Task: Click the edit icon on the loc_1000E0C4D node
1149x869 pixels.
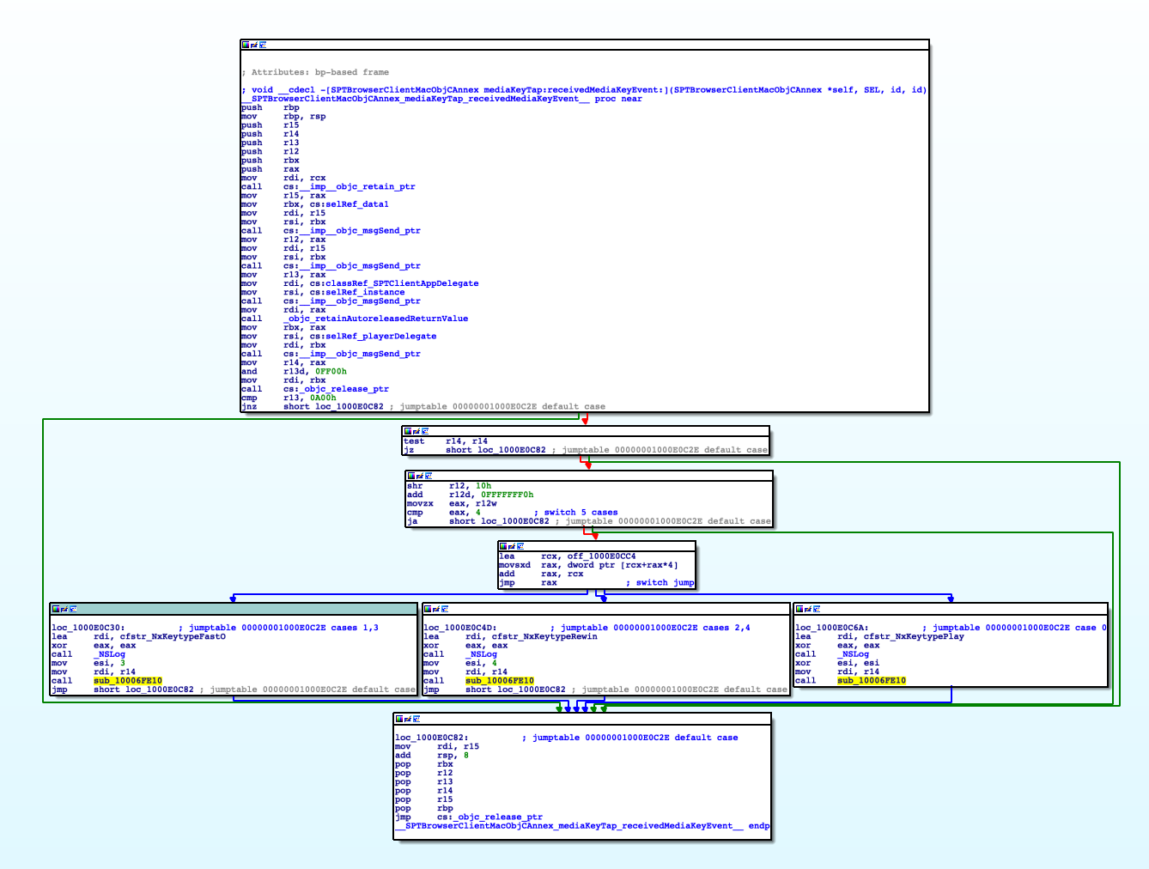Action: tap(438, 607)
